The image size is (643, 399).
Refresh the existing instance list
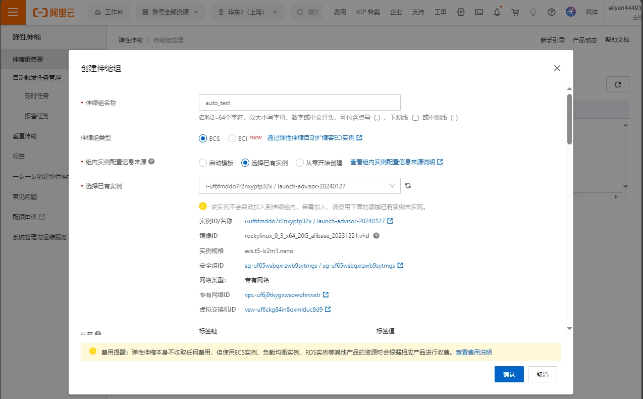408,186
